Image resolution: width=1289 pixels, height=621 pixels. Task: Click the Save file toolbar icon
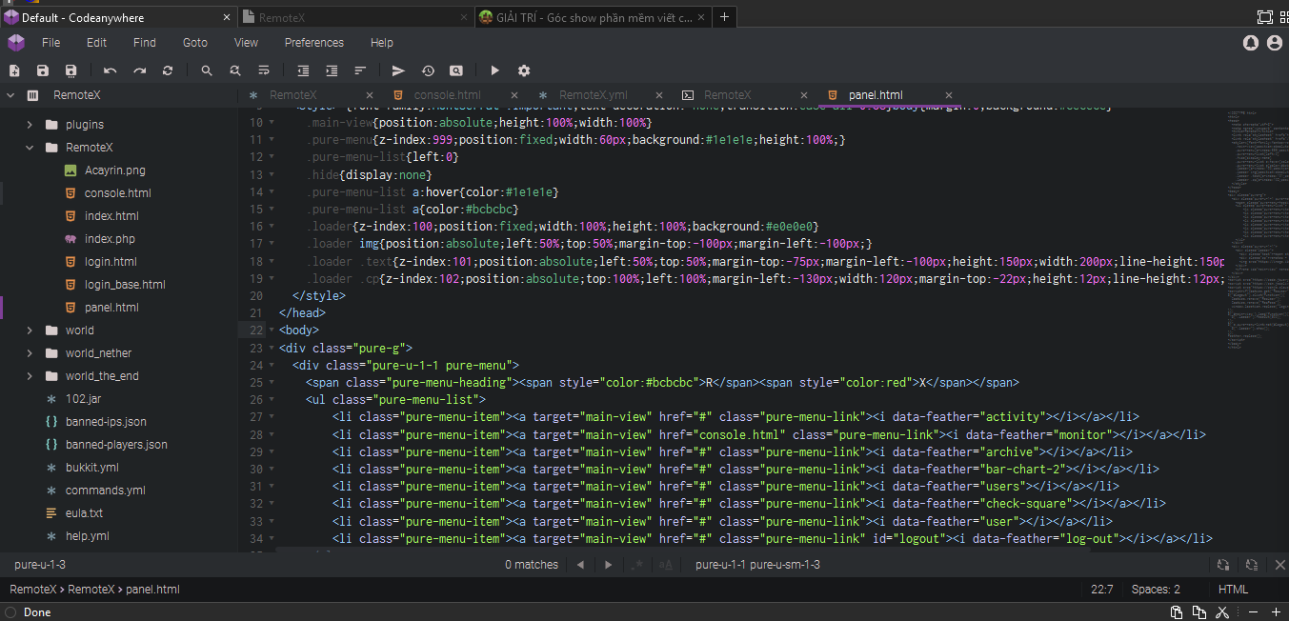(42, 70)
